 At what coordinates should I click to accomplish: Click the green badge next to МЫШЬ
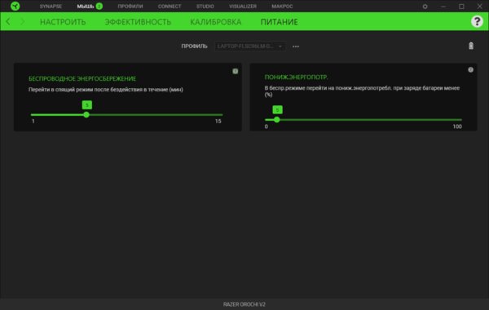(99, 7)
